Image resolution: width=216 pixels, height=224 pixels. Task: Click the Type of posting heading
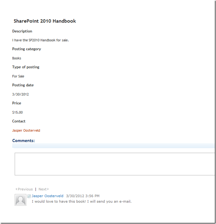pos(26,67)
